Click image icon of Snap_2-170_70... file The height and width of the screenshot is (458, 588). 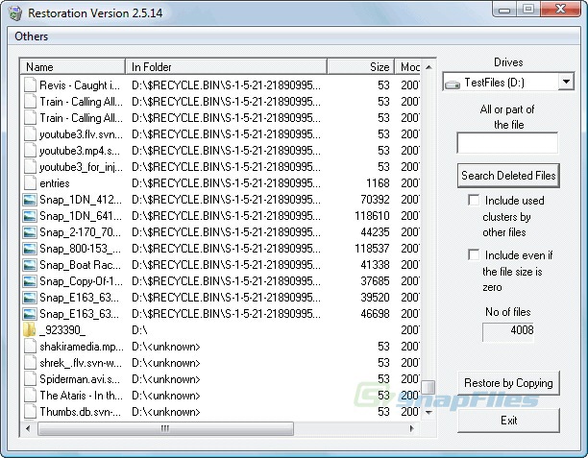(x=30, y=232)
